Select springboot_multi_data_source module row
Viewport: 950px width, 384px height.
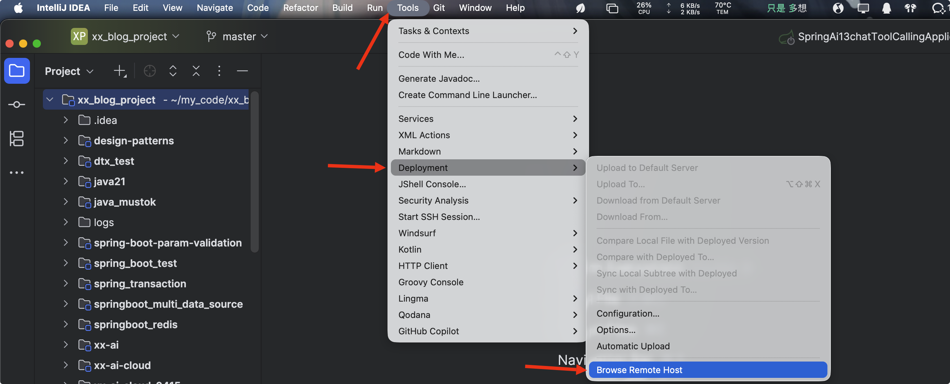point(146,304)
